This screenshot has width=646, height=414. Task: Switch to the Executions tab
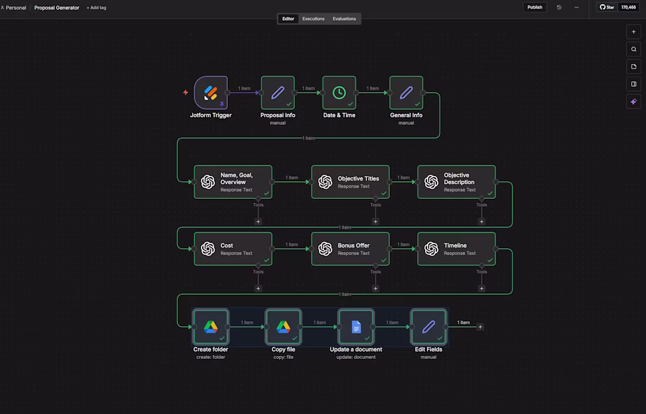[313, 18]
